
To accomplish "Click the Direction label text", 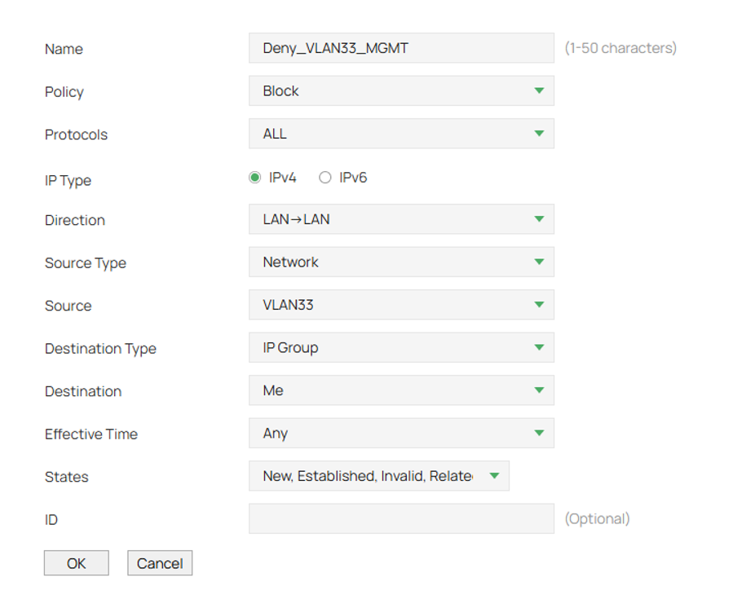I will point(75,220).
